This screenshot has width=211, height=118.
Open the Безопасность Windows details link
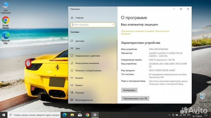pyautogui.click(x=145, y=32)
